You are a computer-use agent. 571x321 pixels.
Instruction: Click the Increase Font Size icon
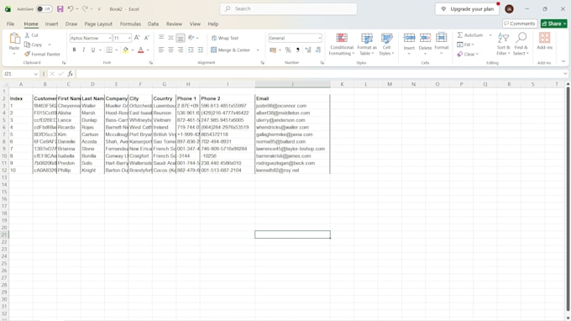click(137, 38)
